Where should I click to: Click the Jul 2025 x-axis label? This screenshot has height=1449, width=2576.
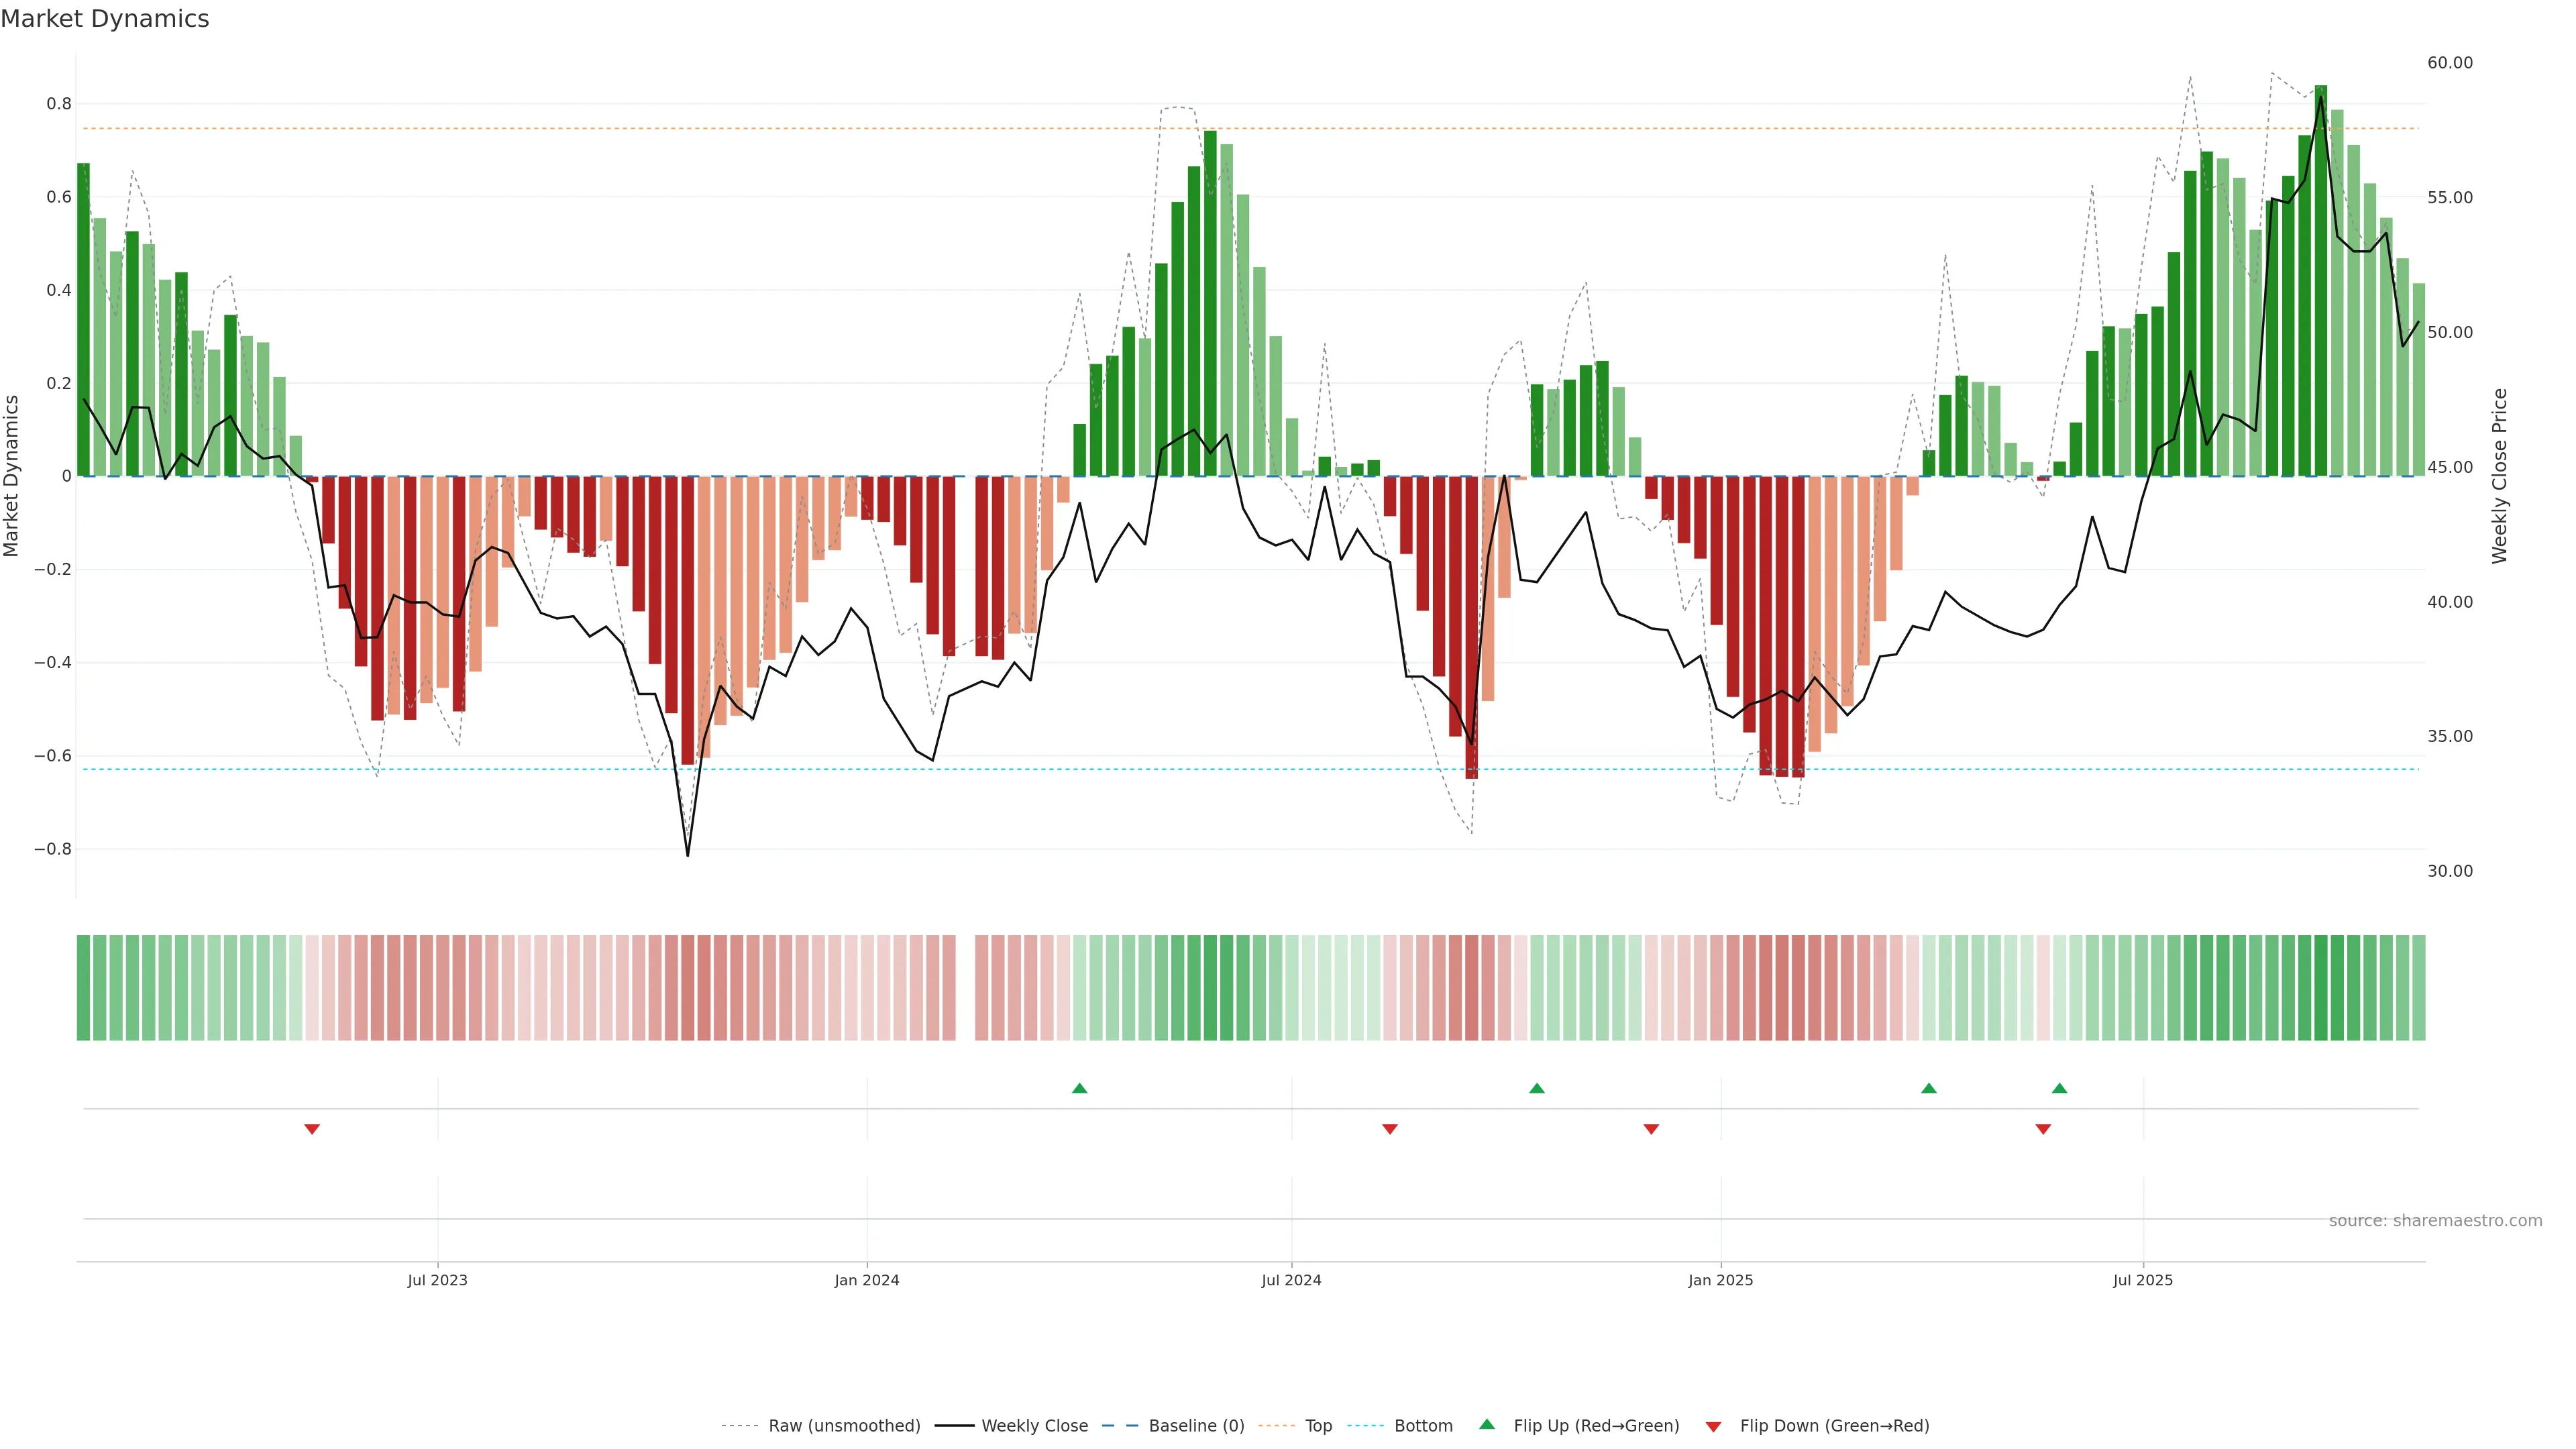pyautogui.click(x=2143, y=1280)
